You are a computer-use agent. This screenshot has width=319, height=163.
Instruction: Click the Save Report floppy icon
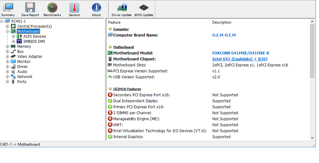(30, 9)
